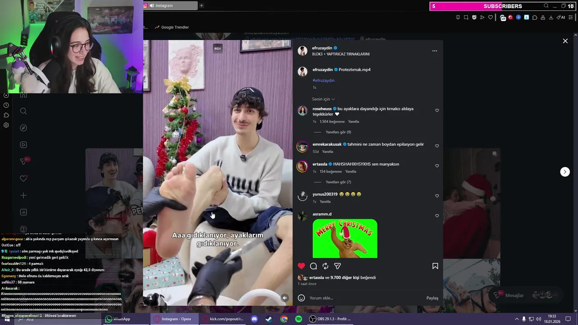Show hidden tray icons chevron
Image resolution: width=578 pixels, height=325 pixels.
tap(517, 319)
